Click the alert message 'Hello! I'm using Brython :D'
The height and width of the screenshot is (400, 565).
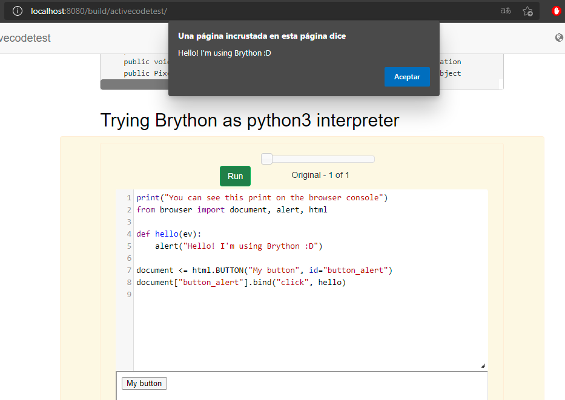click(x=225, y=53)
